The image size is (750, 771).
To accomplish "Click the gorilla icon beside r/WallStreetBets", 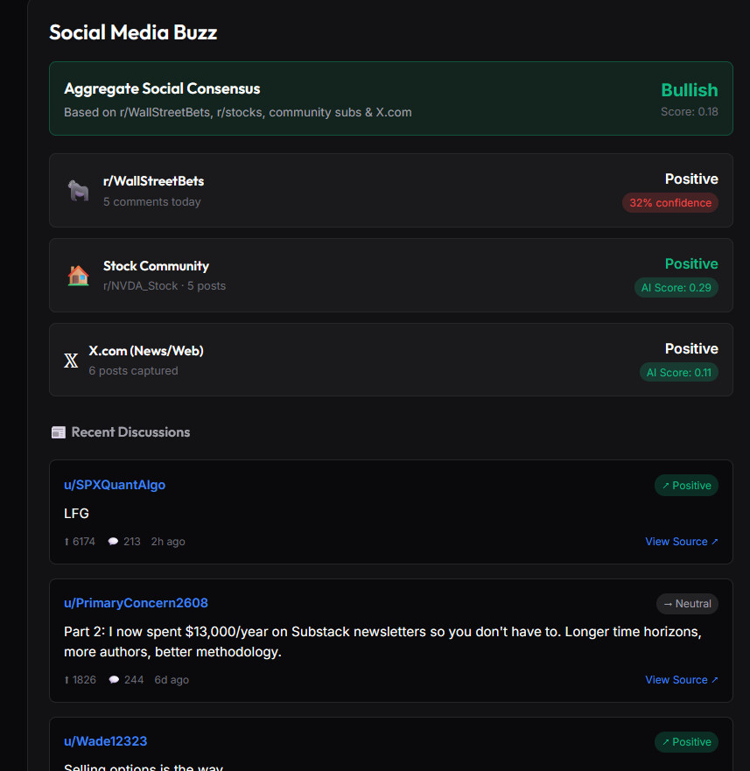I will (79, 191).
